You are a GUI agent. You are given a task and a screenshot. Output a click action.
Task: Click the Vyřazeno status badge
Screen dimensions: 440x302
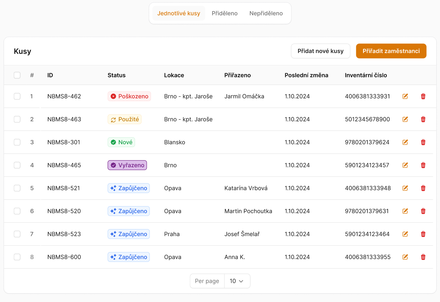point(127,165)
